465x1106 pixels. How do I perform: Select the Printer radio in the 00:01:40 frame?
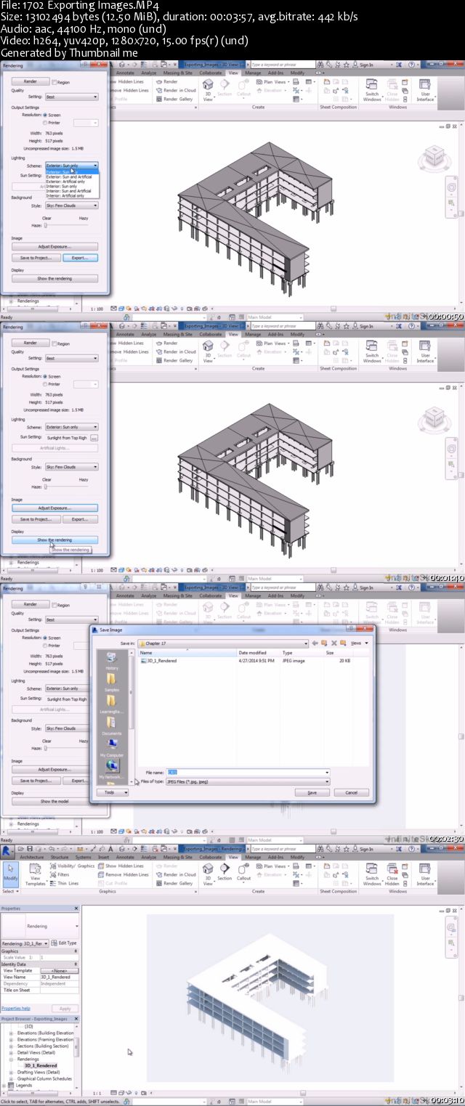click(x=45, y=384)
